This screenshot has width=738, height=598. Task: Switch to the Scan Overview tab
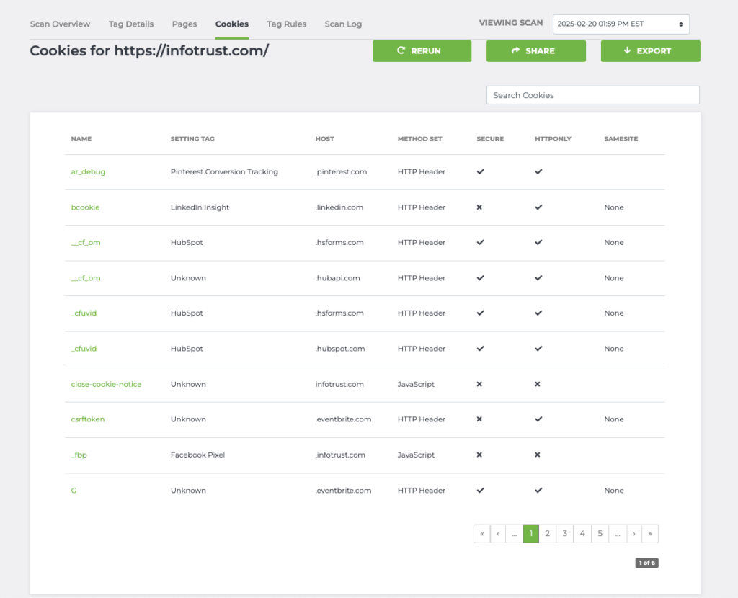click(60, 24)
